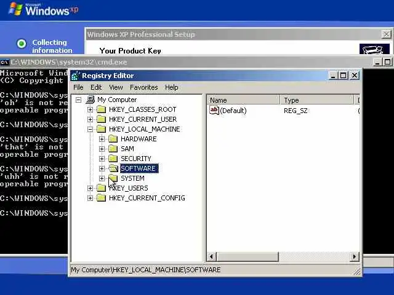
Task: Collapse HKEY_LOCAL_MACHINE branch
Action: coord(90,129)
